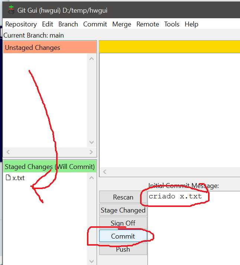This screenshot has width=240, height=265.
Task: Click left arrow of diff pane horizontal scrollbar
Action: tap(104, 172)
